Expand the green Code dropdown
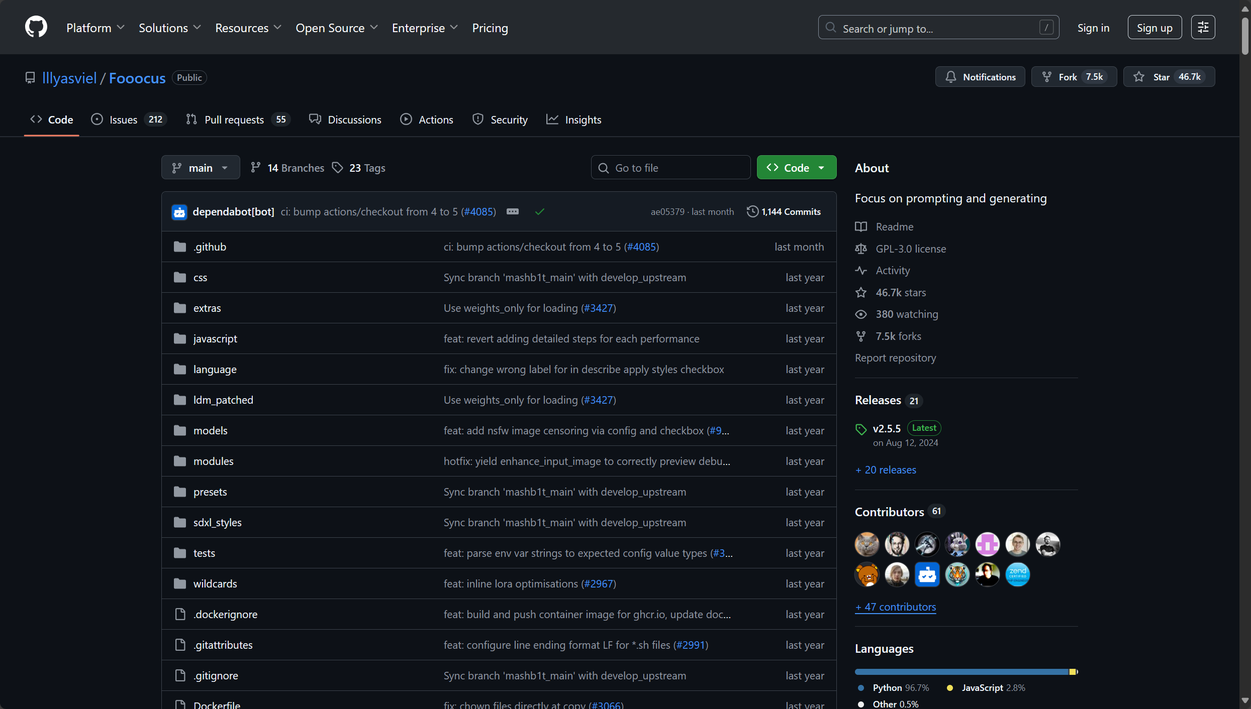 coord(796,168)
